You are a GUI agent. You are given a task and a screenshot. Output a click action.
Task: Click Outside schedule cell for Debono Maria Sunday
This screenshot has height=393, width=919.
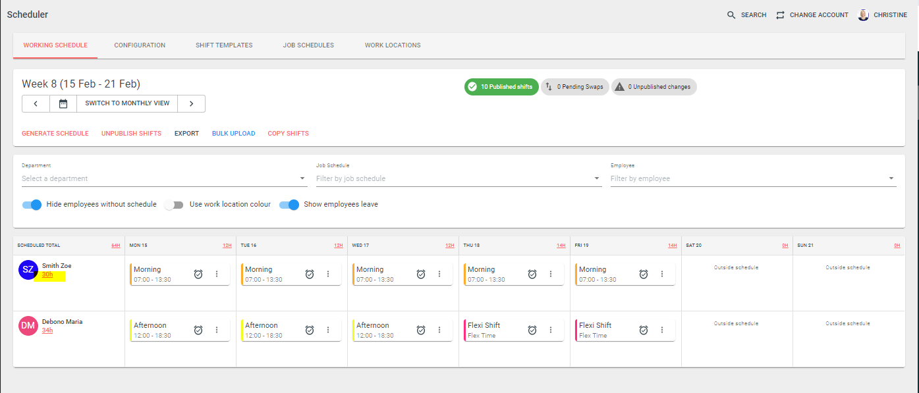point(848,324)
